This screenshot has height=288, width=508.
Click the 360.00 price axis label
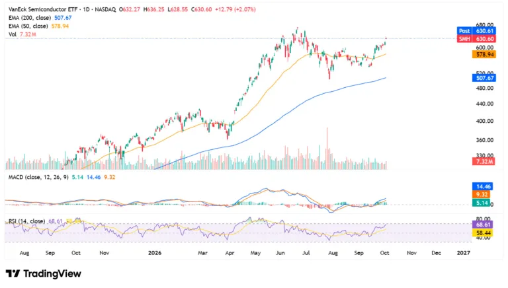click(x=484, y=140)
